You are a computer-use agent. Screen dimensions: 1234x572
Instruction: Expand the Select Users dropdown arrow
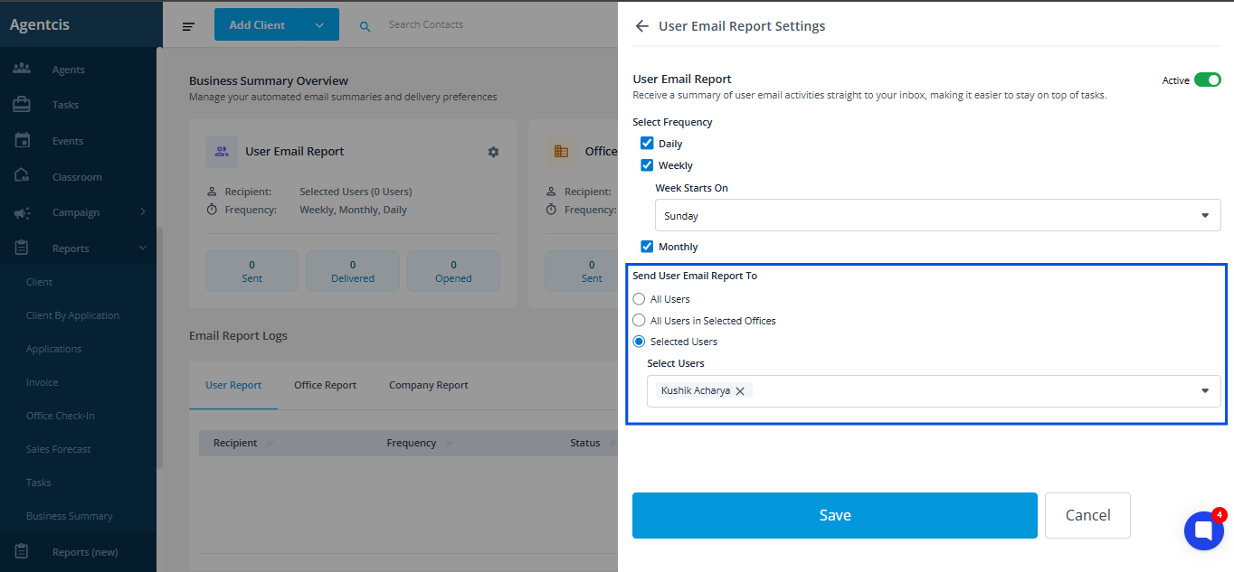pos(1205,391)
